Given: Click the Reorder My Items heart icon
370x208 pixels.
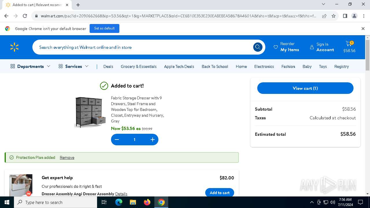Looking at the screenshot, I should (x=276, y=47).
